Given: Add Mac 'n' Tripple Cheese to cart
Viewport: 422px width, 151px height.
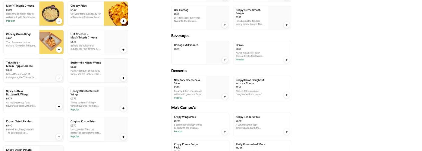Looking at the screenshot, I should pos(59,21).
